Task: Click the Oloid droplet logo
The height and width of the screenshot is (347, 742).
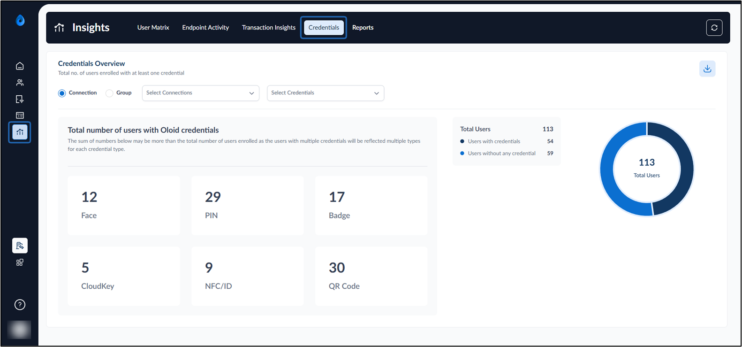Action: (20, 20)
